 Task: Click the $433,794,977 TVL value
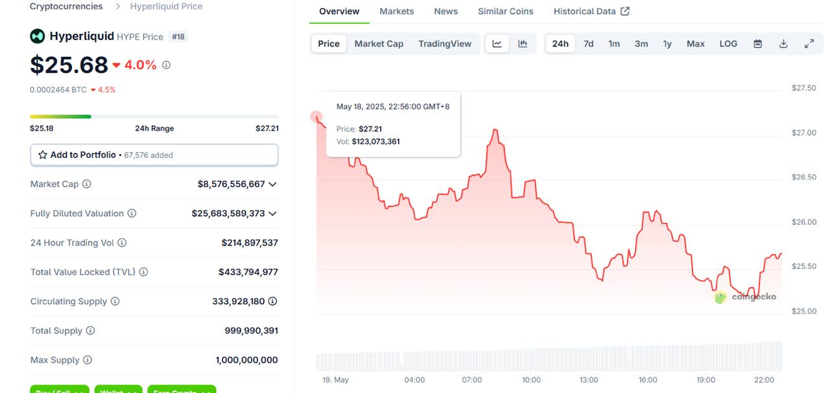(x=248, y=272)
